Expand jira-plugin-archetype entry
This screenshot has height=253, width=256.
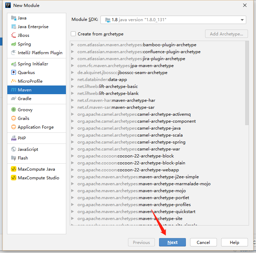pyautogui.click(x=73, y=59)
